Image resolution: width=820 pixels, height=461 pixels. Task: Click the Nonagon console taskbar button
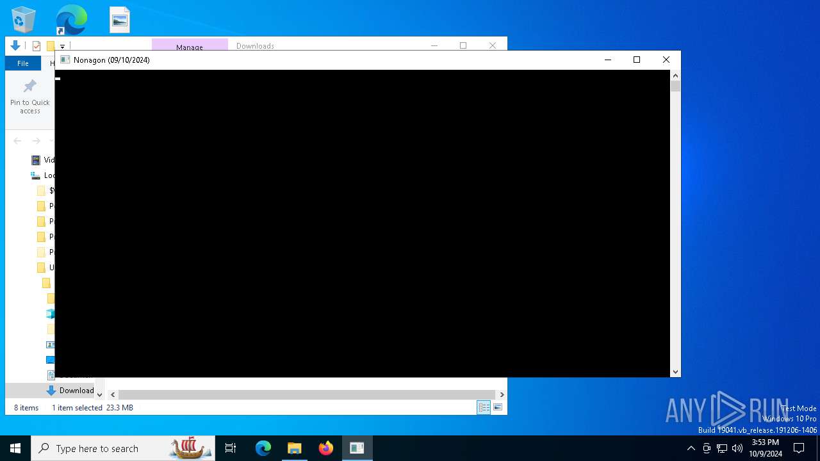pos(357,448)
